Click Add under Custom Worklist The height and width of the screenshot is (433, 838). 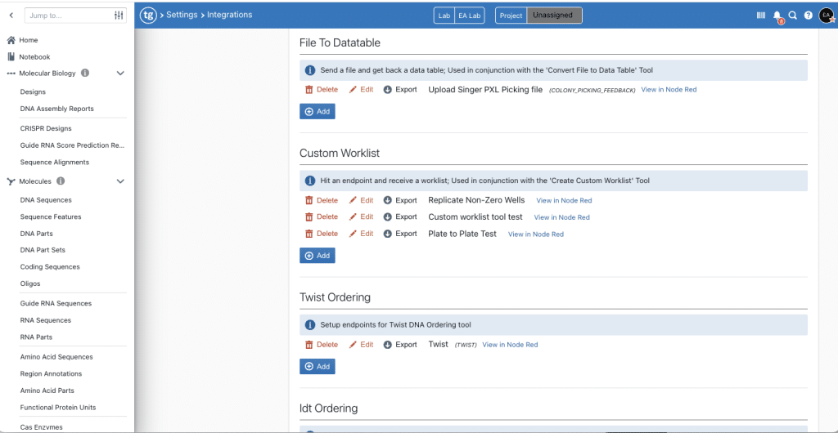[317, 256]
